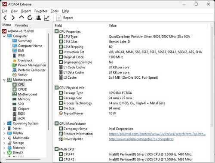Expand the DirectX node

point(4,153)
